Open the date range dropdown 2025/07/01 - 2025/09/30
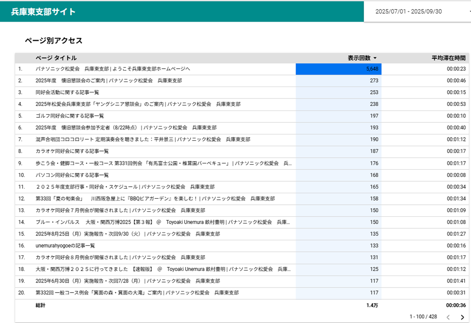The width and height of the screenshot is (471, 323). coord(417,12)
